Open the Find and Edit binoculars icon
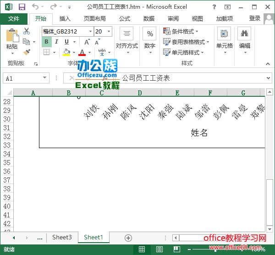This screenshot has width=275, height=255. tap(244, 34)
